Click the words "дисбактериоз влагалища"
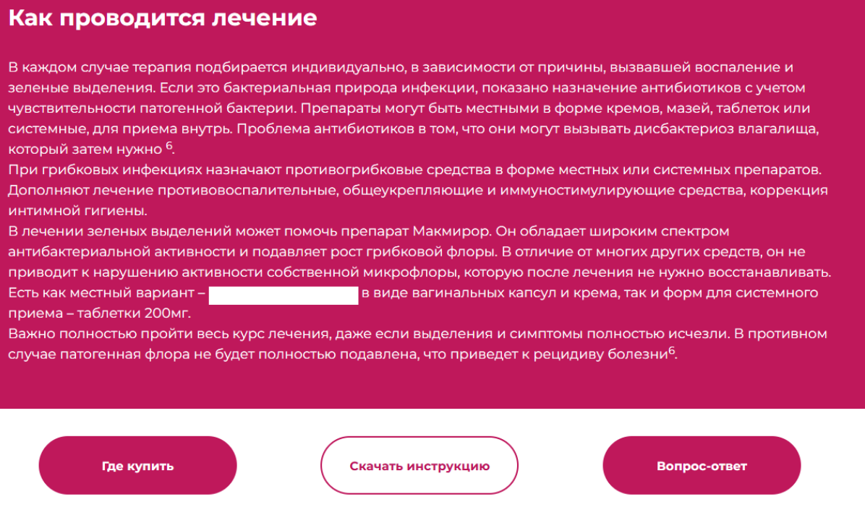This screenshot has height=507, width=865. [726, 129]
